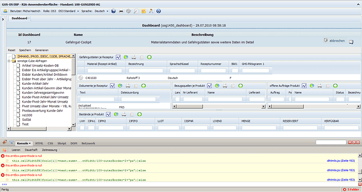Click horizontal scrollbar of offene Aufträge Produkt grid
362x192 pixels.
tap(314, 106)
